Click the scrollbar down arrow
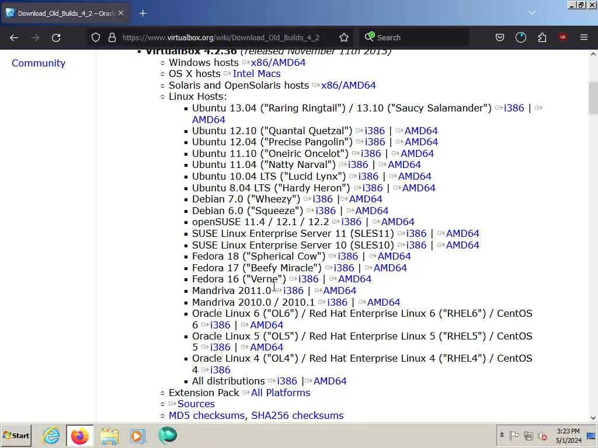 593,418
